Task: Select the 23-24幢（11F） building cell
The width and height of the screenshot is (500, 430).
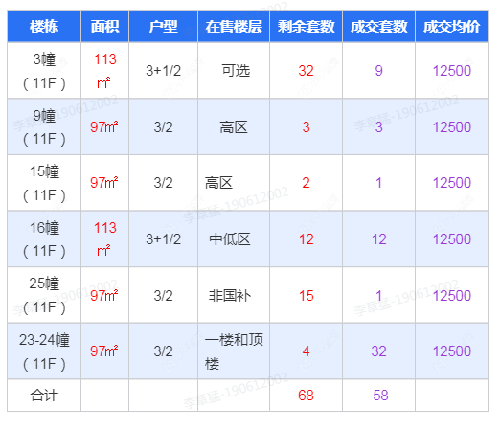Action: [x=44, y=351]
